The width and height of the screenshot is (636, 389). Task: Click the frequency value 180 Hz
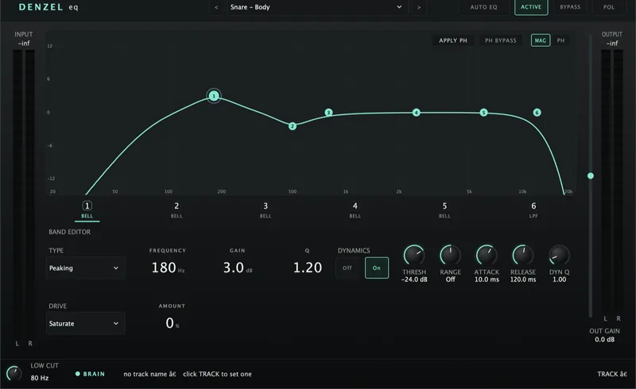click(168, 268)
